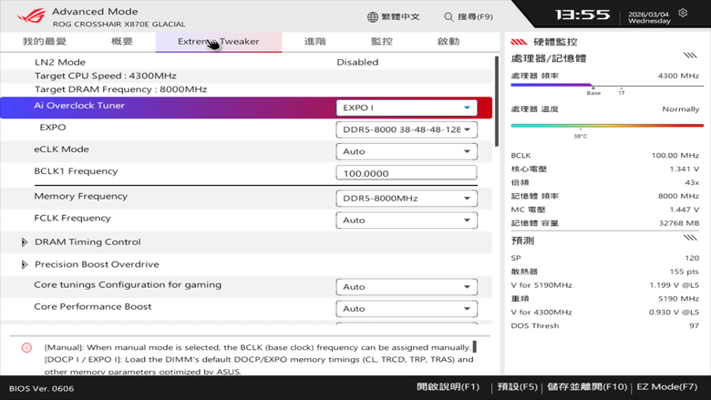Open settings gear icon near date

(x=683, y=13)
